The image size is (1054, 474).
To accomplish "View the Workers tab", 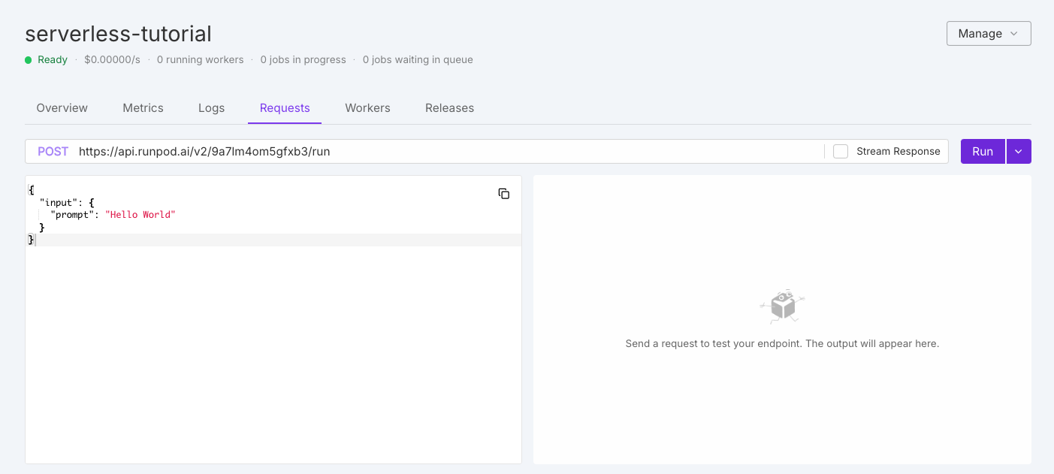I will click(367, 108).
